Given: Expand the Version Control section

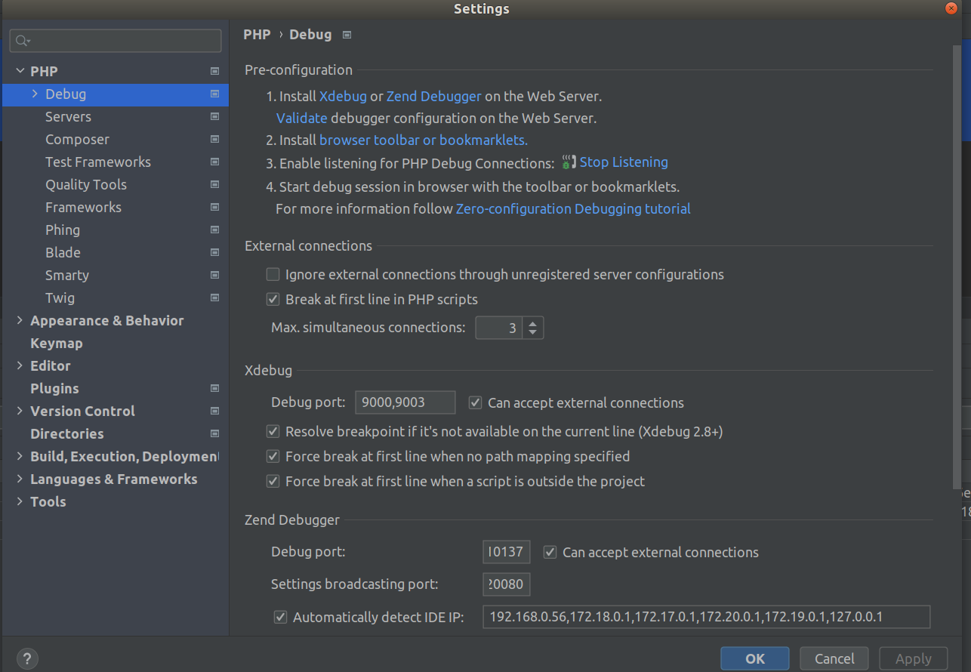Looking at the screenshot, I should 20,412.
